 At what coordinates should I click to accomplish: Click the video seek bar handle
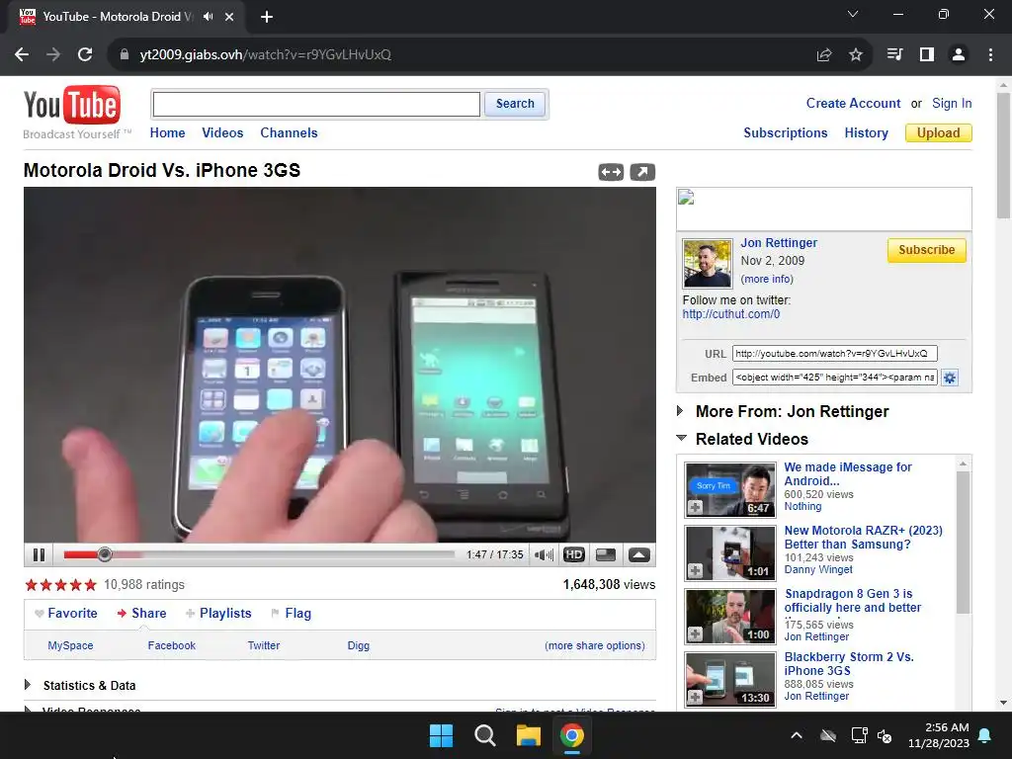pyautogui.click(x=105, y=554)
